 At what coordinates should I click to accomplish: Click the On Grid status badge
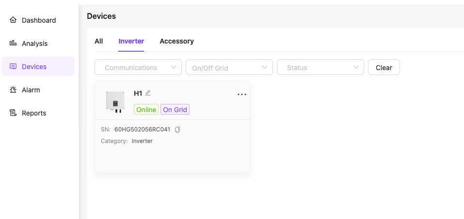175,110
